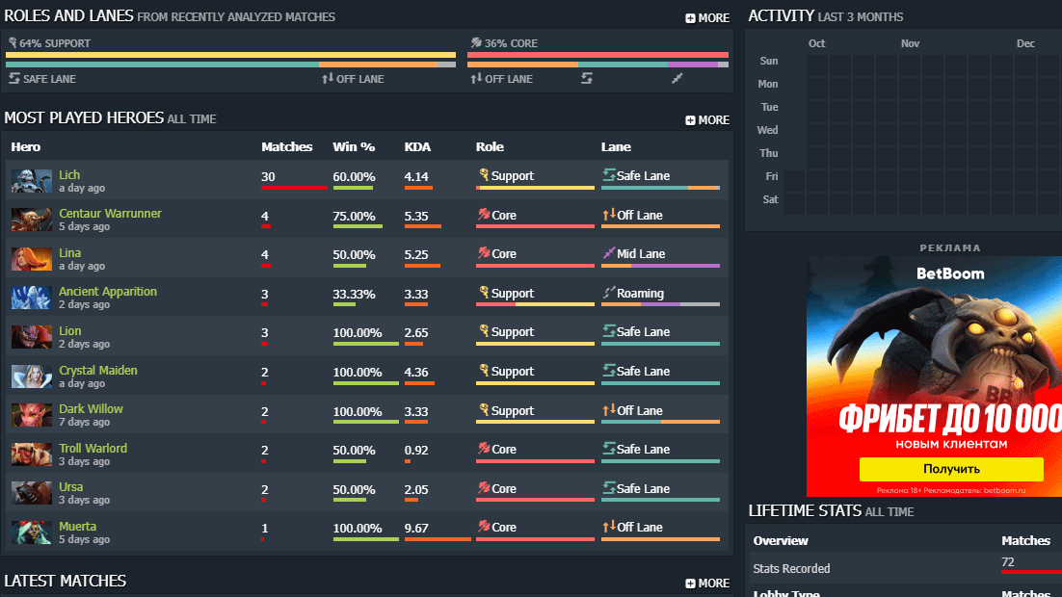
Task: Expand Latest Matches with MORE
Action: click(707, 584)
